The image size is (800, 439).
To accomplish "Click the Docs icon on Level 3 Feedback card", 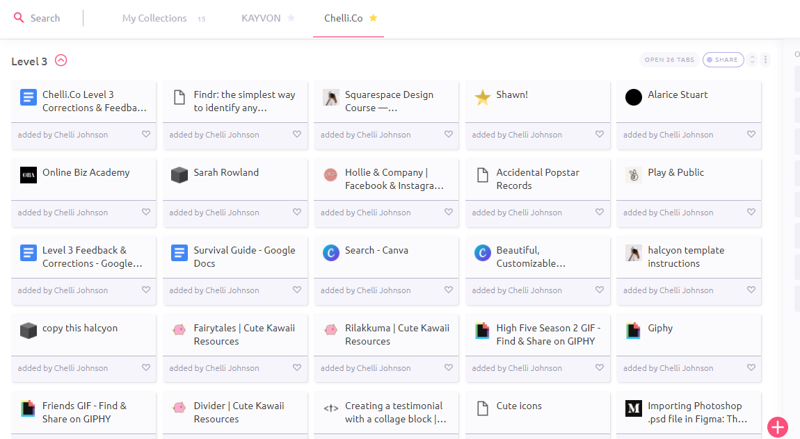I will click(x=28, y=253).
